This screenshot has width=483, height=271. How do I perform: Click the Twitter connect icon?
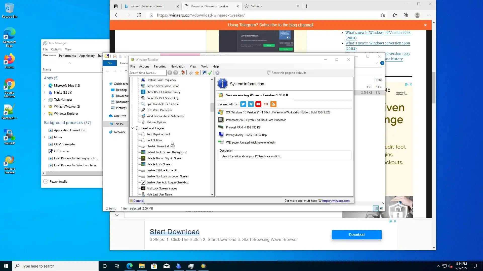click(x=243, y=104)
